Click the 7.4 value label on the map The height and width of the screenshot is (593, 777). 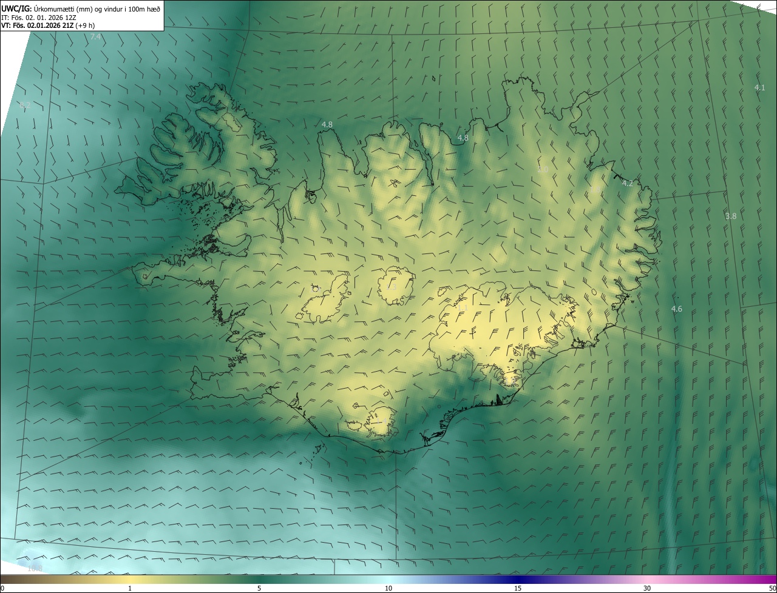click(95, 38)
